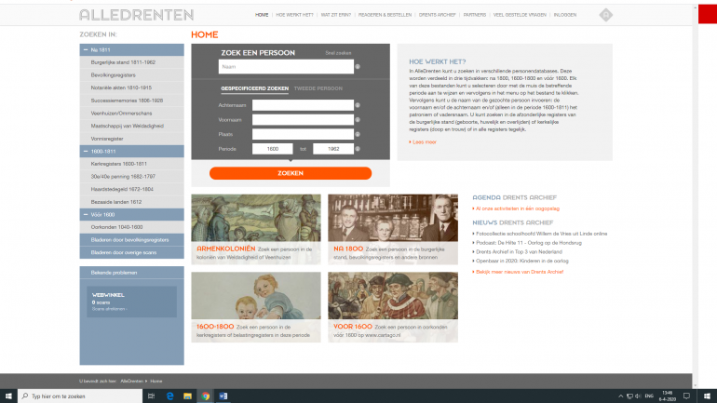Image resolution: width=717 pixels, height=403 pixels.
Task: Open HOME menu item
Action: 262,15
